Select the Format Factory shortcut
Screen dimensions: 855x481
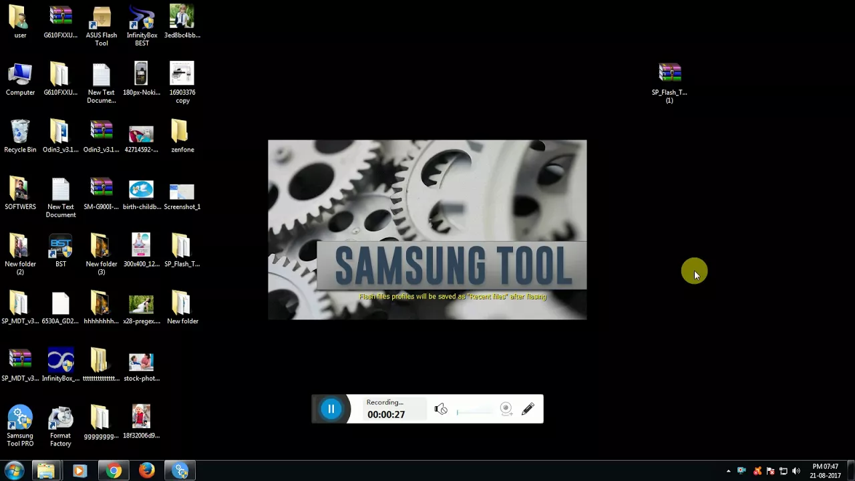[x=61, y=426]
